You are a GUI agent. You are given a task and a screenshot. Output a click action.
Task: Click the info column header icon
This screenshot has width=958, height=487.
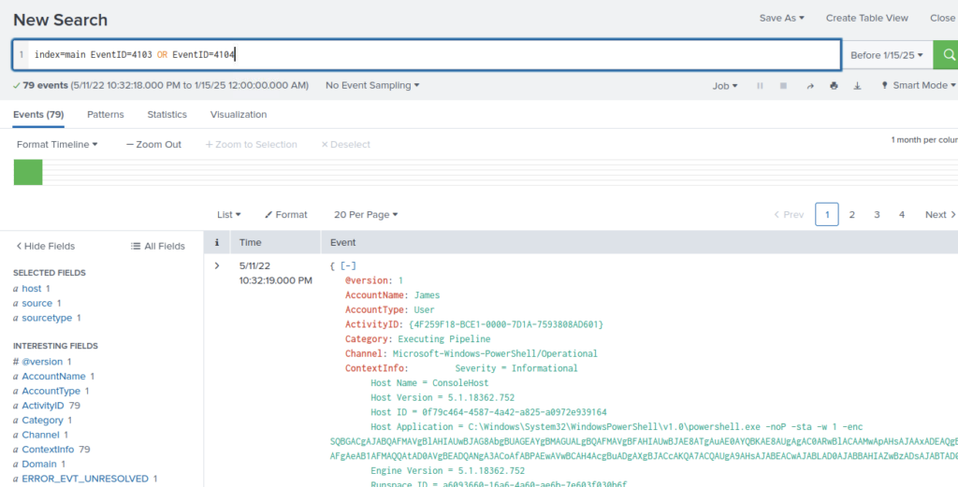tap(217, 242)
